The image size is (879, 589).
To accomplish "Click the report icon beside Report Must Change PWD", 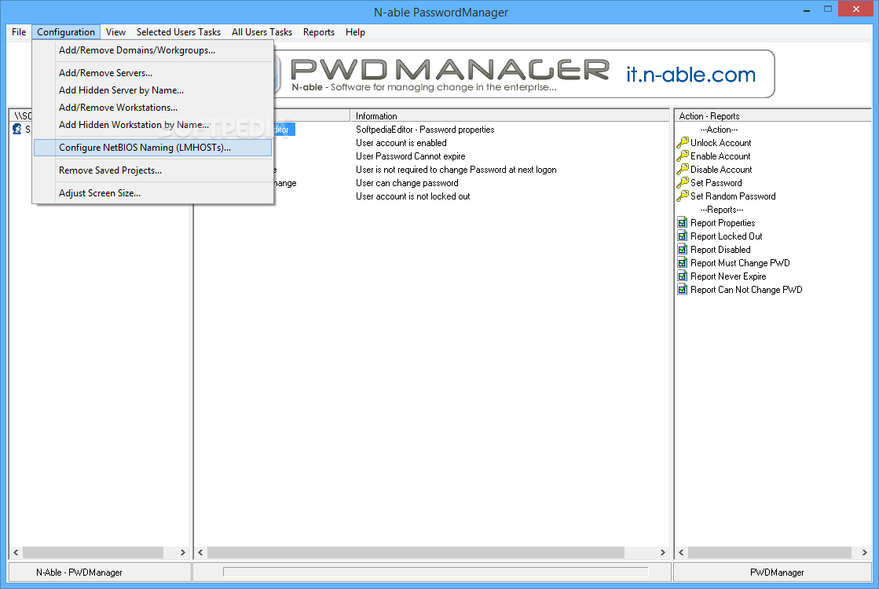I will (683, 263).
